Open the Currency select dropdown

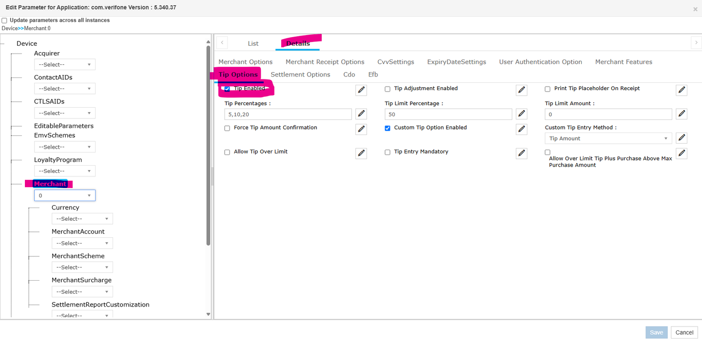(82, 219)
